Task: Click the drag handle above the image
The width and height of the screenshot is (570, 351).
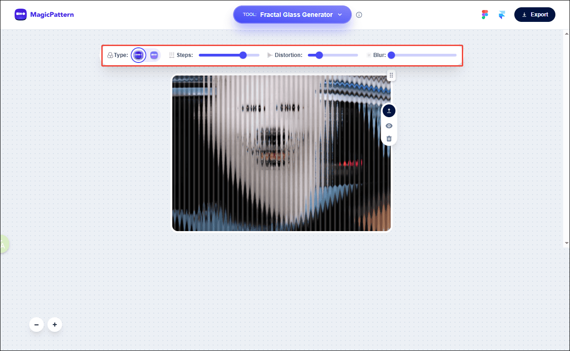Action: [391, 75]
